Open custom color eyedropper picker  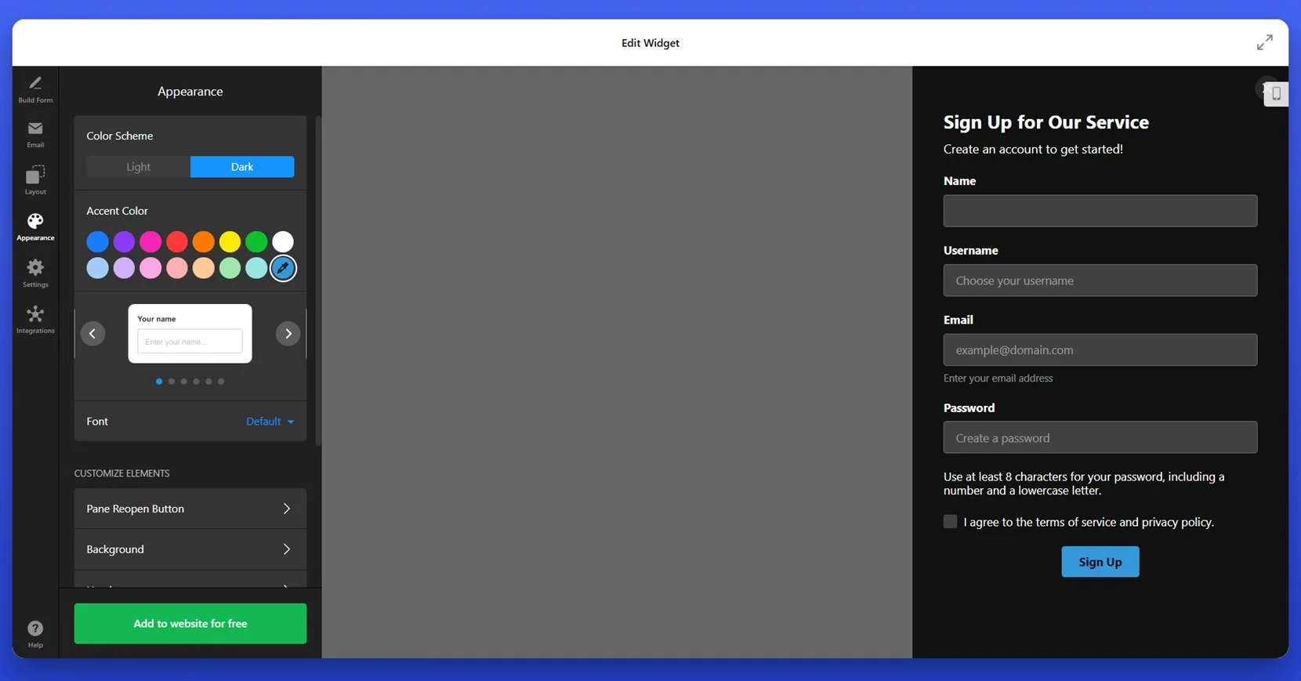283,268
